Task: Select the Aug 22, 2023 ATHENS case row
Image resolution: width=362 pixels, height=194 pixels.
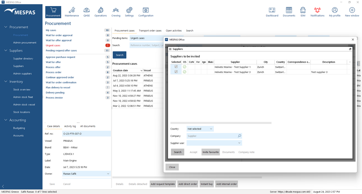Action: tap(138, 76)
